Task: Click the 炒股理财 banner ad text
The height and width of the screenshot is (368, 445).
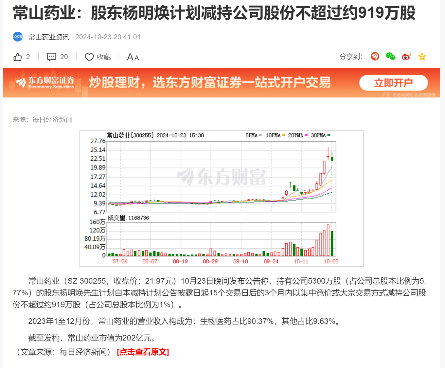Action: click(209, 82)
